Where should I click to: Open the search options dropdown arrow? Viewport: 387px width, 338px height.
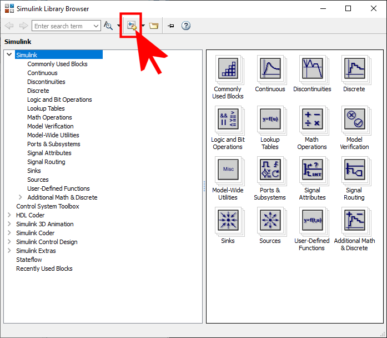click(119, 26)
